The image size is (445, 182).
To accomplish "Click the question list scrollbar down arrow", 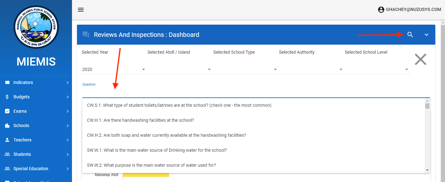I will click(427, 170).
